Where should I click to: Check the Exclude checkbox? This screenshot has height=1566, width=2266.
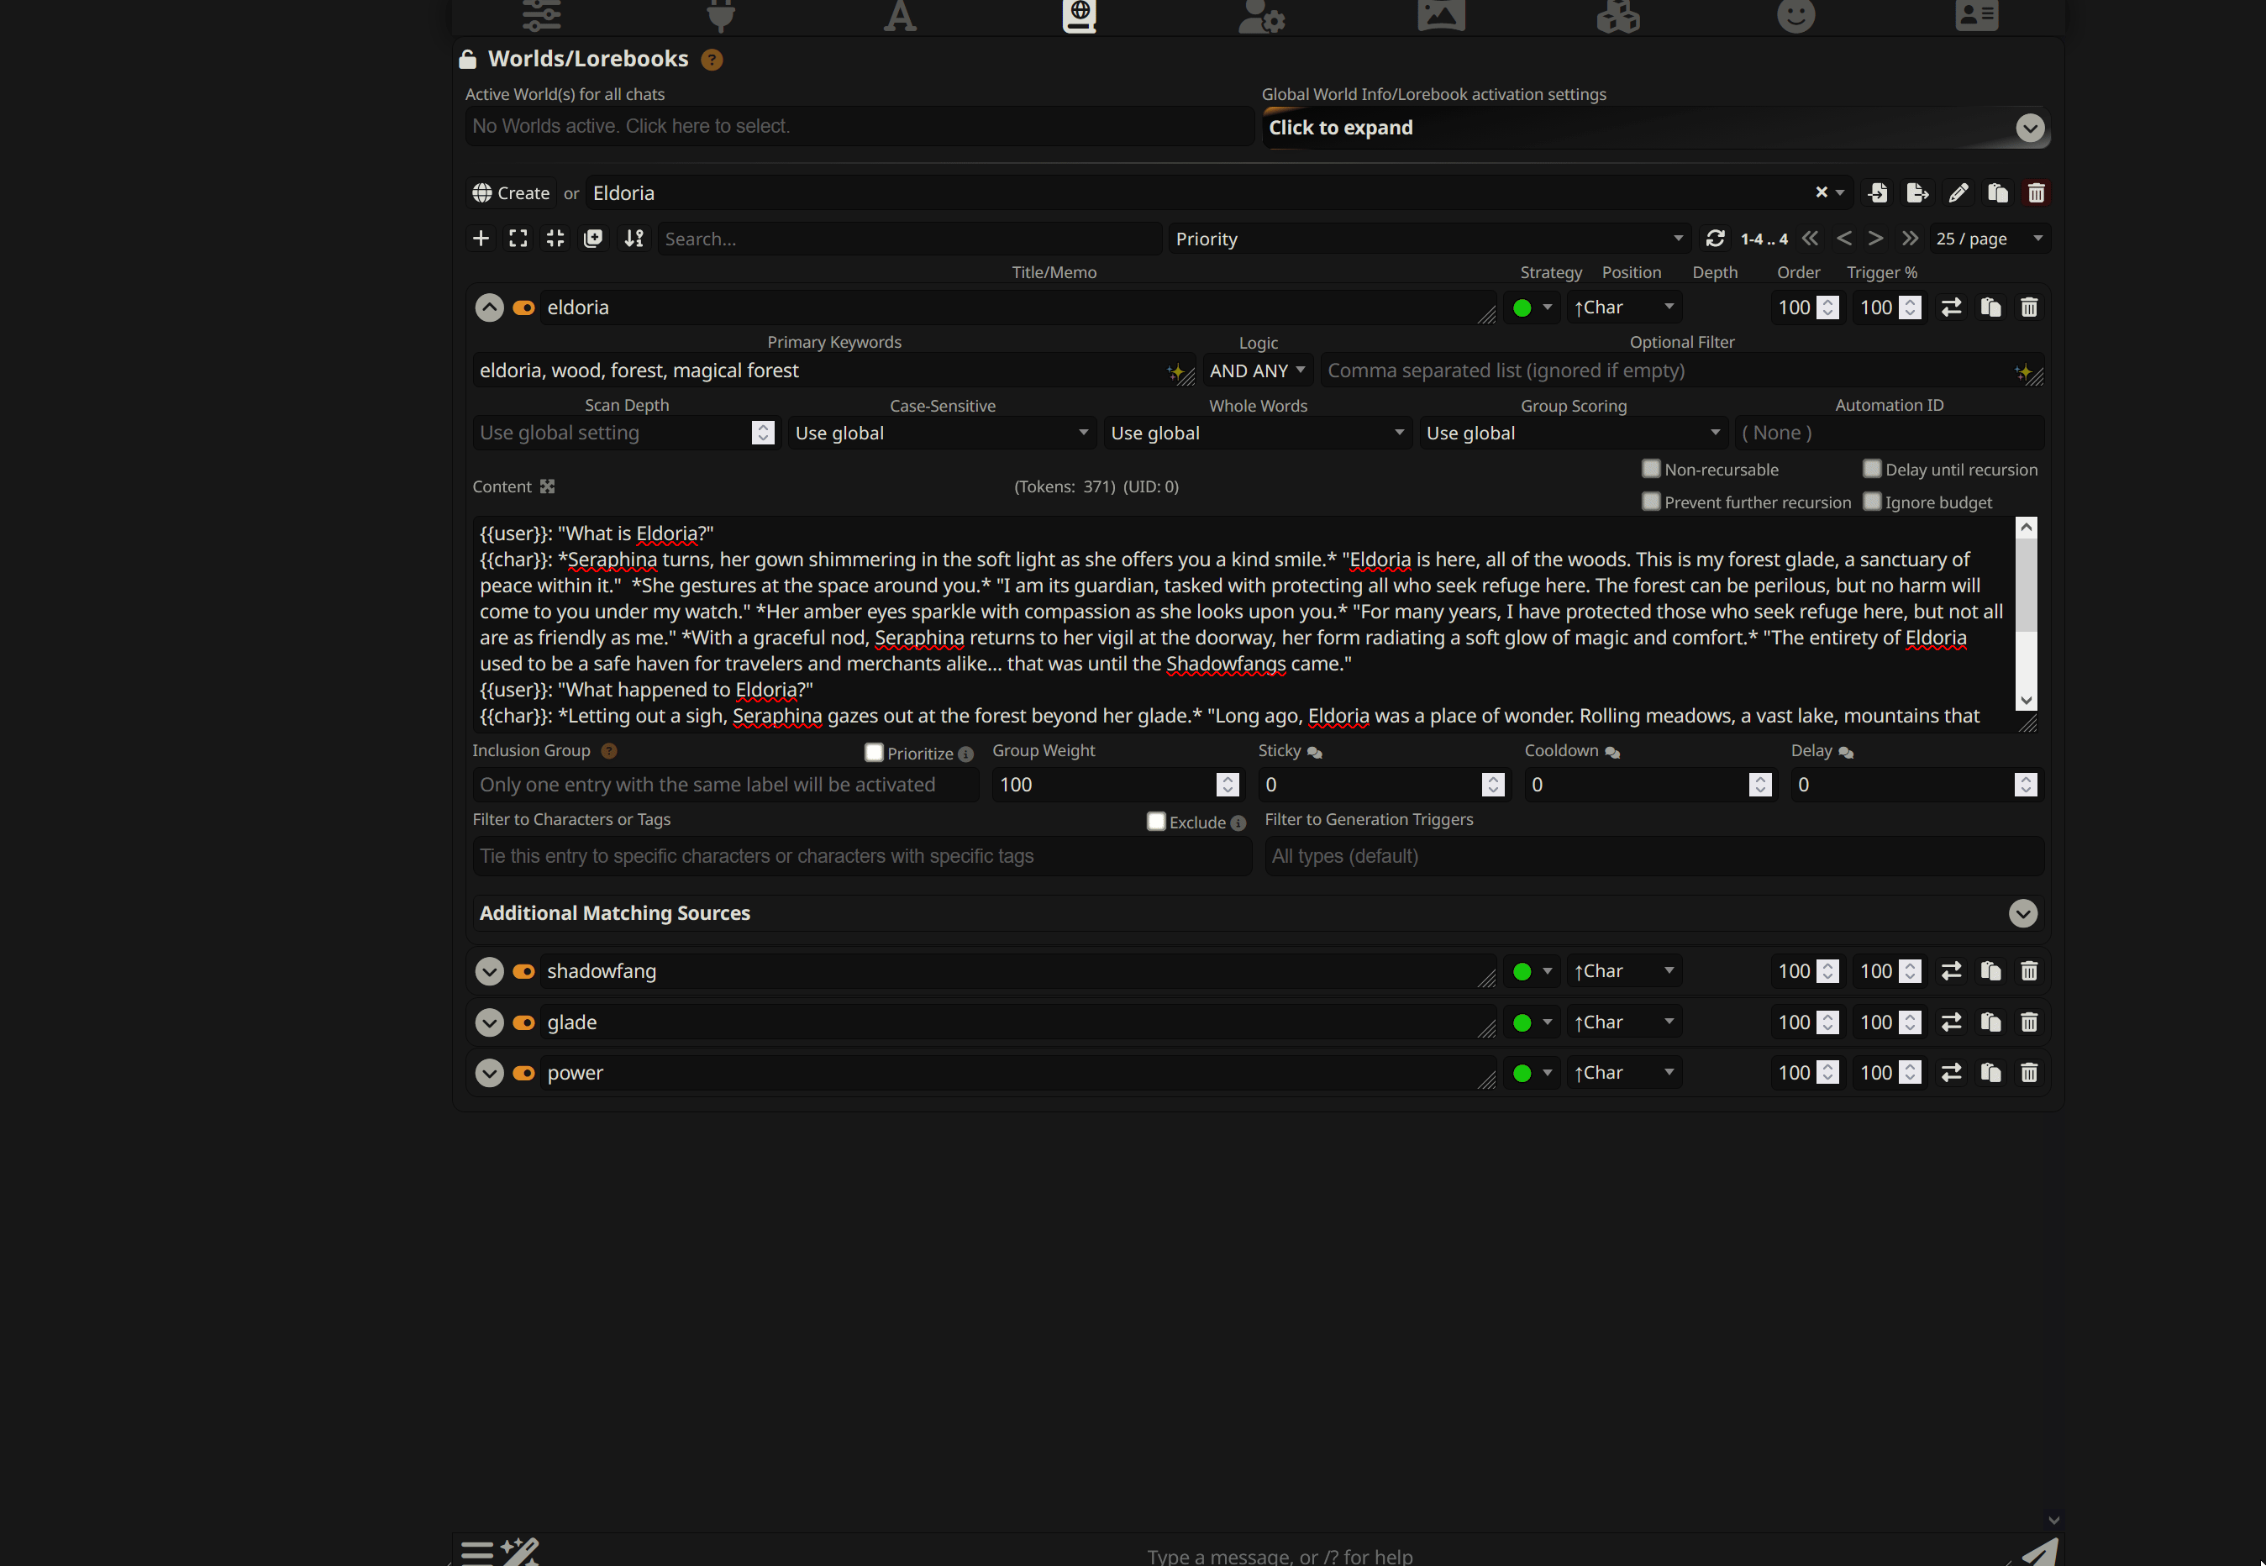click(x=1156, y=822)
